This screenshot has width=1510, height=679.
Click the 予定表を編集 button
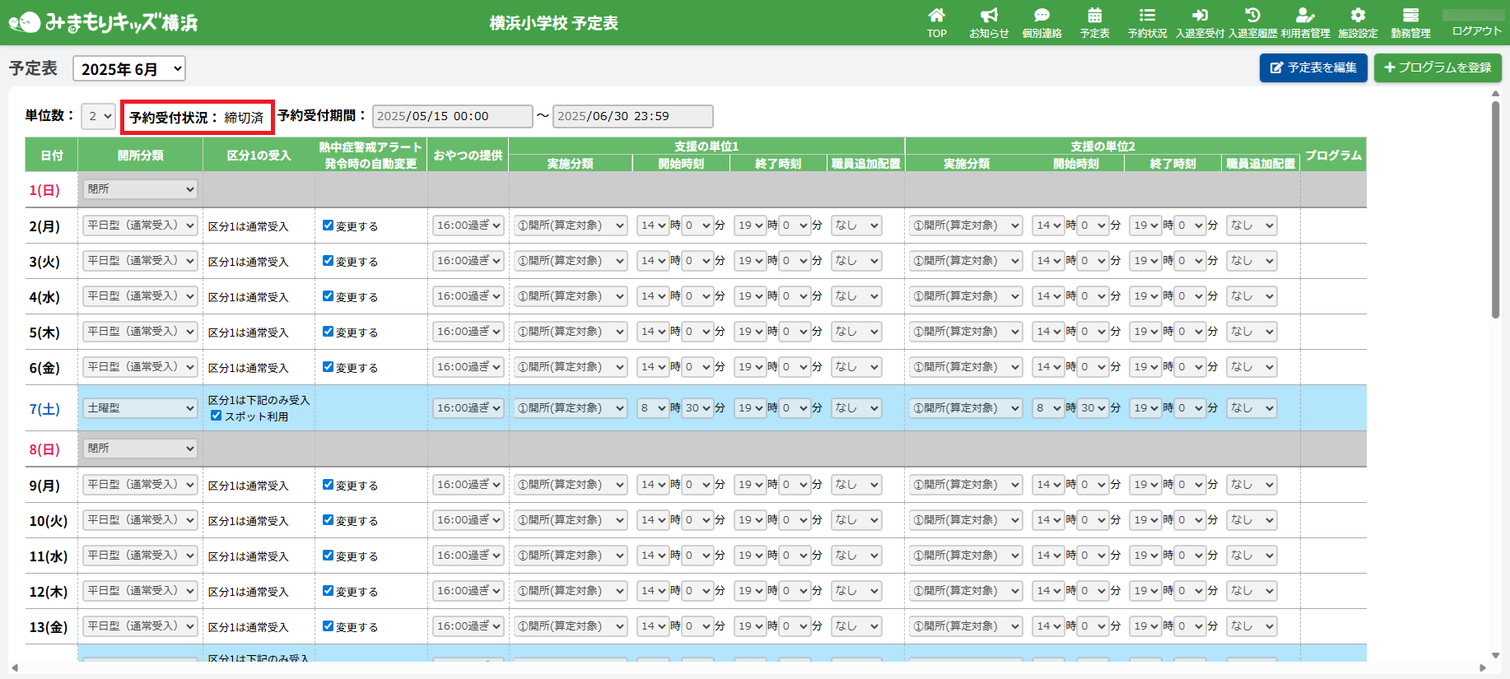click(x=1313, y=67)
